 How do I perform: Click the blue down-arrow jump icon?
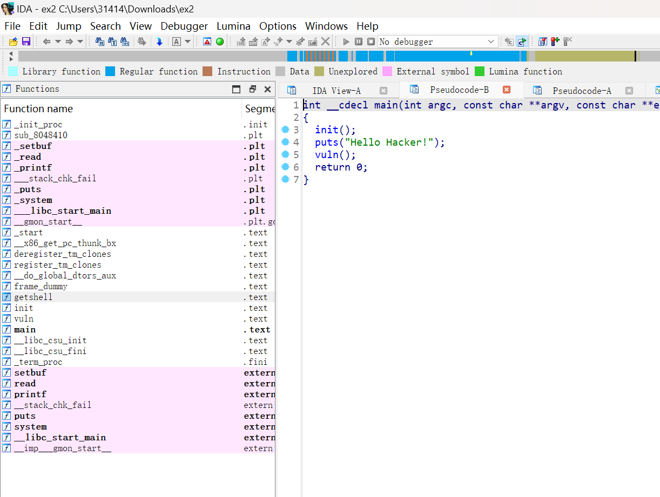pyautogui.click(x=159, y=42)
